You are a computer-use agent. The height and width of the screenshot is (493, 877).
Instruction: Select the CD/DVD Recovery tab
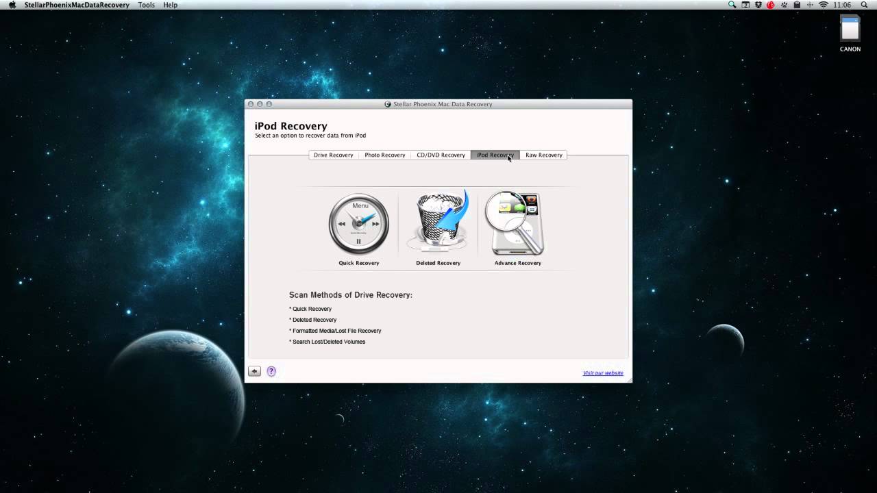[441, 155]
